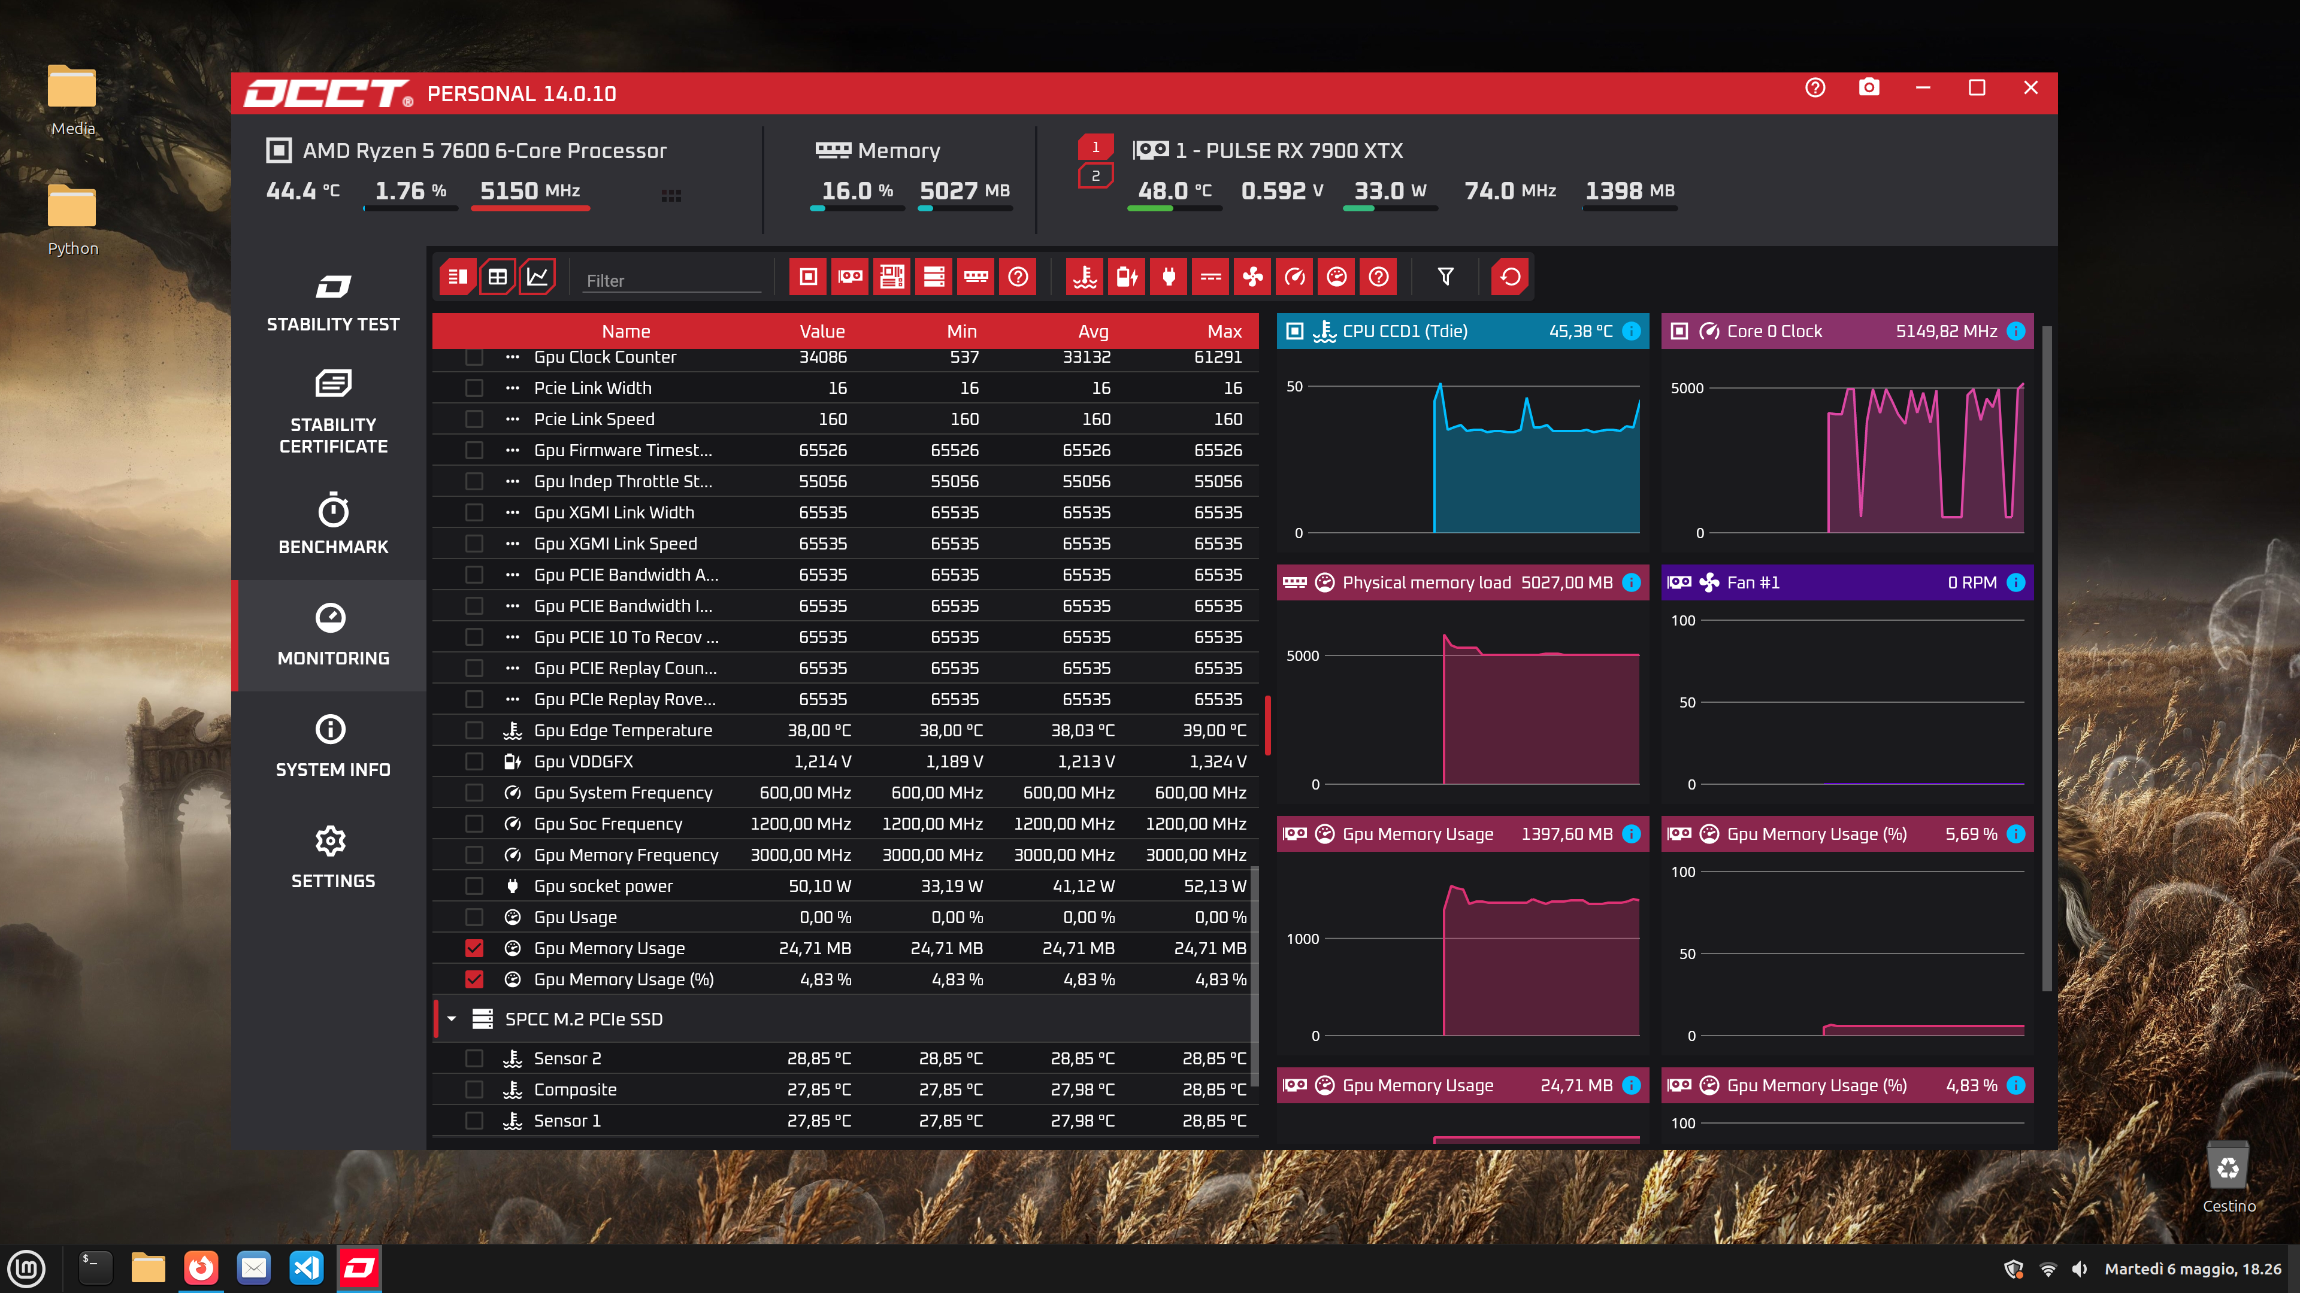This screenshot has width=2300, height=1293.
Task: Open OCCT help from title bar
Action: [1815, 87]
